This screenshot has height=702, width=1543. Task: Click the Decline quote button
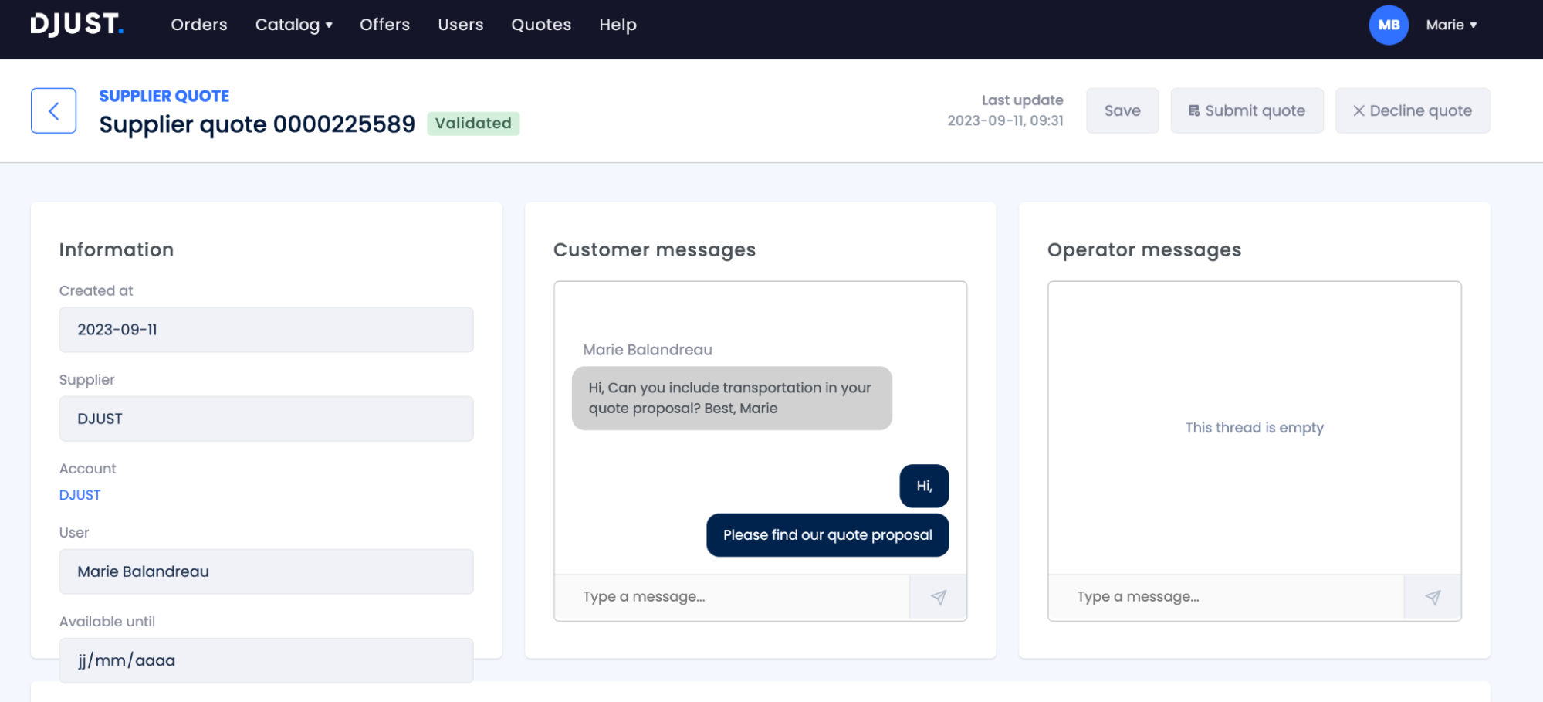pos(1412,110)
